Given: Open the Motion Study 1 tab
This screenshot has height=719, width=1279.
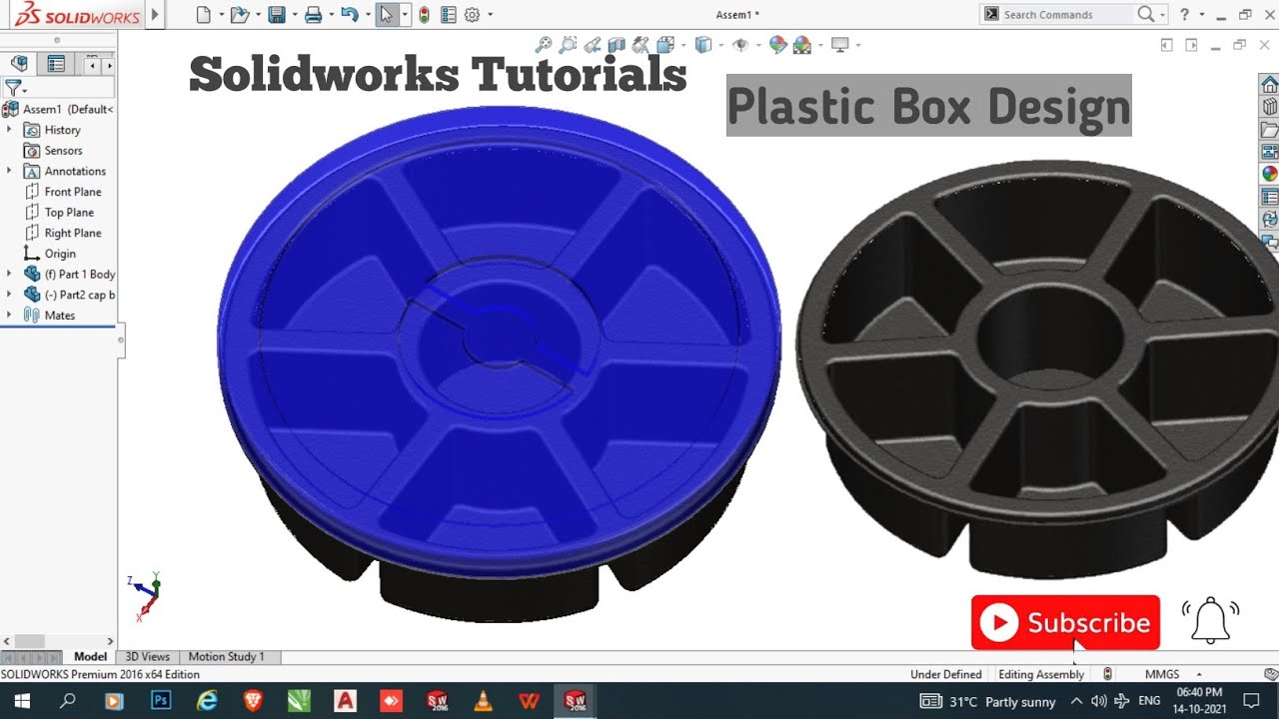Looking at the screenshot, I should click(x=227, y=657).
